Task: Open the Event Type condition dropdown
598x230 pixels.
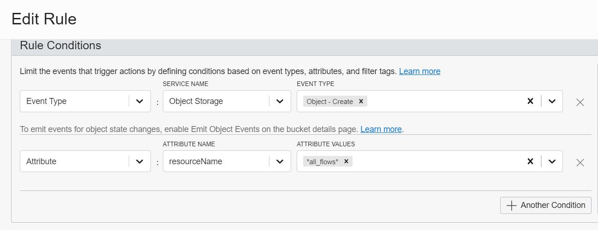Action: click(x=140, y=101)
